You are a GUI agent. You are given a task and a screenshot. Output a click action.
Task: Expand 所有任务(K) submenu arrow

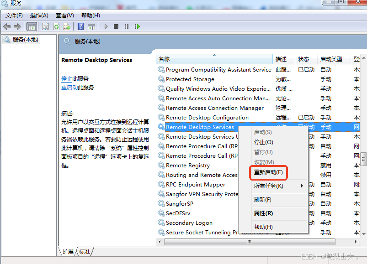tap(302, 186)
